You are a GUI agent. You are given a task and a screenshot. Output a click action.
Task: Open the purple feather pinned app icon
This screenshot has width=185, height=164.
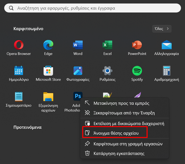(x=138, y=95)
